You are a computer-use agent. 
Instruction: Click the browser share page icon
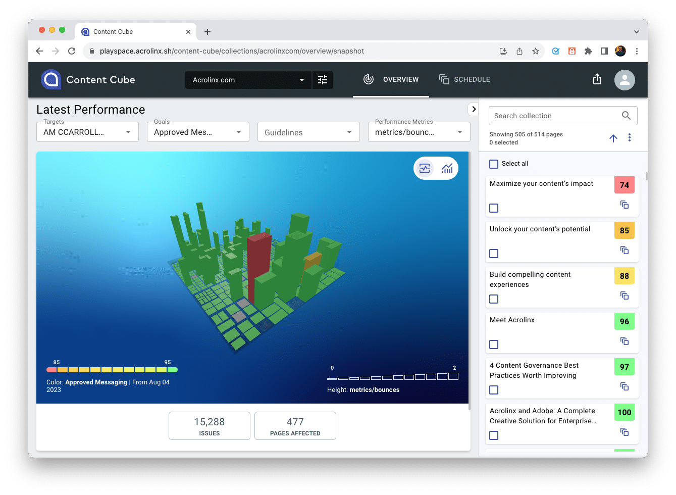[x=519, y=51]
